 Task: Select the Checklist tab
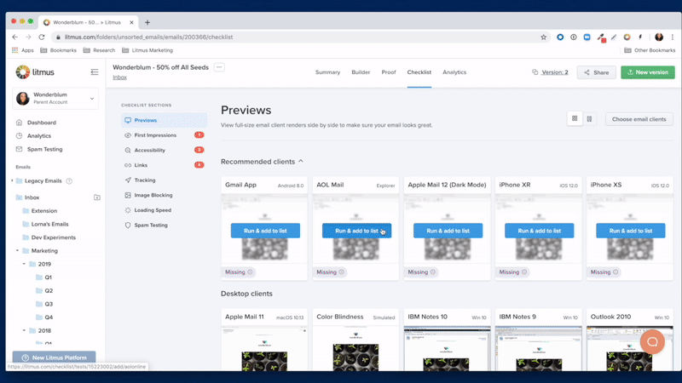pyautogui.click(x=419, y=72)
